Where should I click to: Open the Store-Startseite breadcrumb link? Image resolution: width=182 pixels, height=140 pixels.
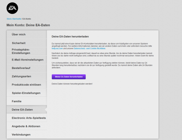pos(14,19)
